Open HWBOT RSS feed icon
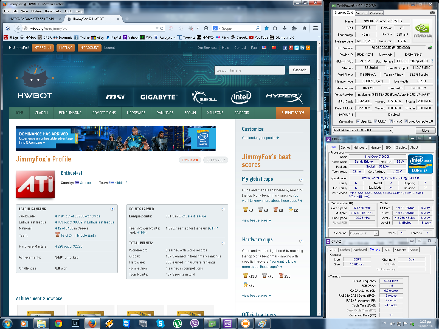Viewport: 439px width, 329px height. [308, 48]
